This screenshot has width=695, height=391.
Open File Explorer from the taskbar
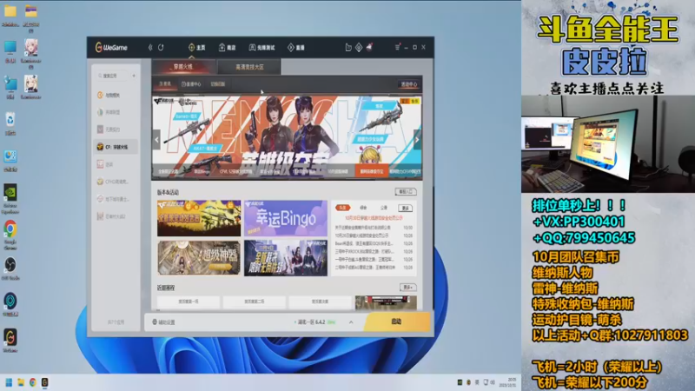tap(21, 382)
